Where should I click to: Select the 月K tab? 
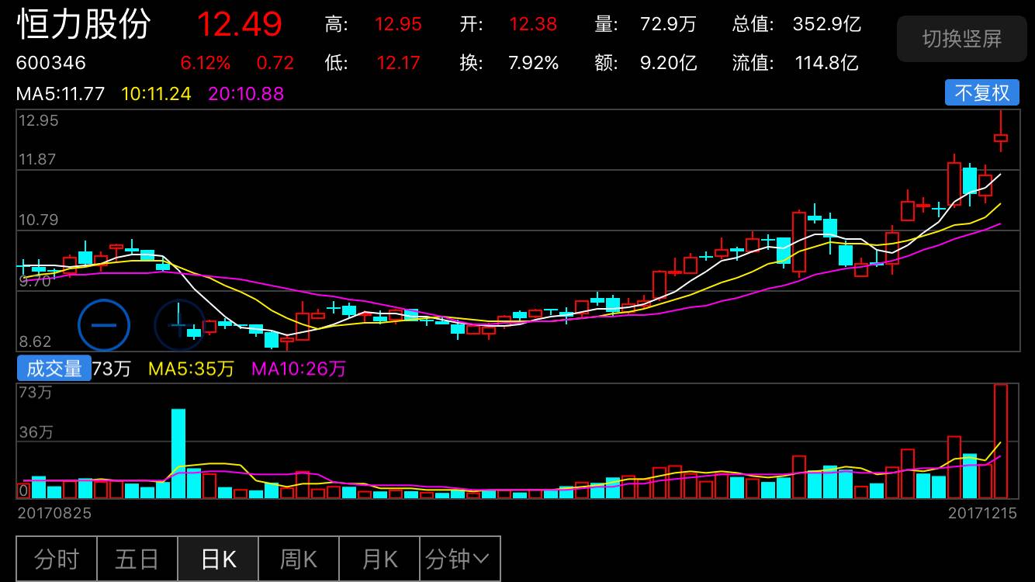click(379, 559)
